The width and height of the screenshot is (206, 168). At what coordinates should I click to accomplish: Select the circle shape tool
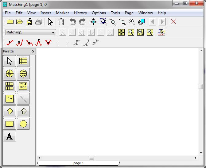pos(23,124)
